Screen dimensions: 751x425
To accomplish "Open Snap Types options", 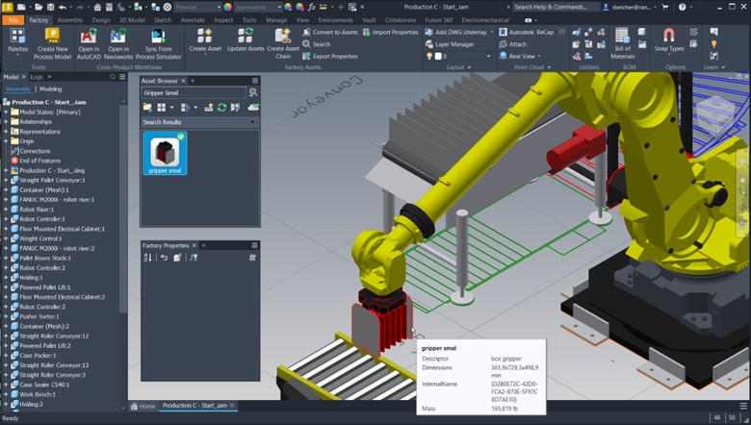I will 669,40.
